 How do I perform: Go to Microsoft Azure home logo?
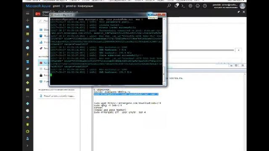38,6
